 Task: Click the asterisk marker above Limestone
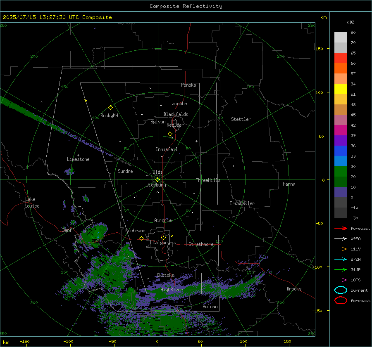point(78,156)
